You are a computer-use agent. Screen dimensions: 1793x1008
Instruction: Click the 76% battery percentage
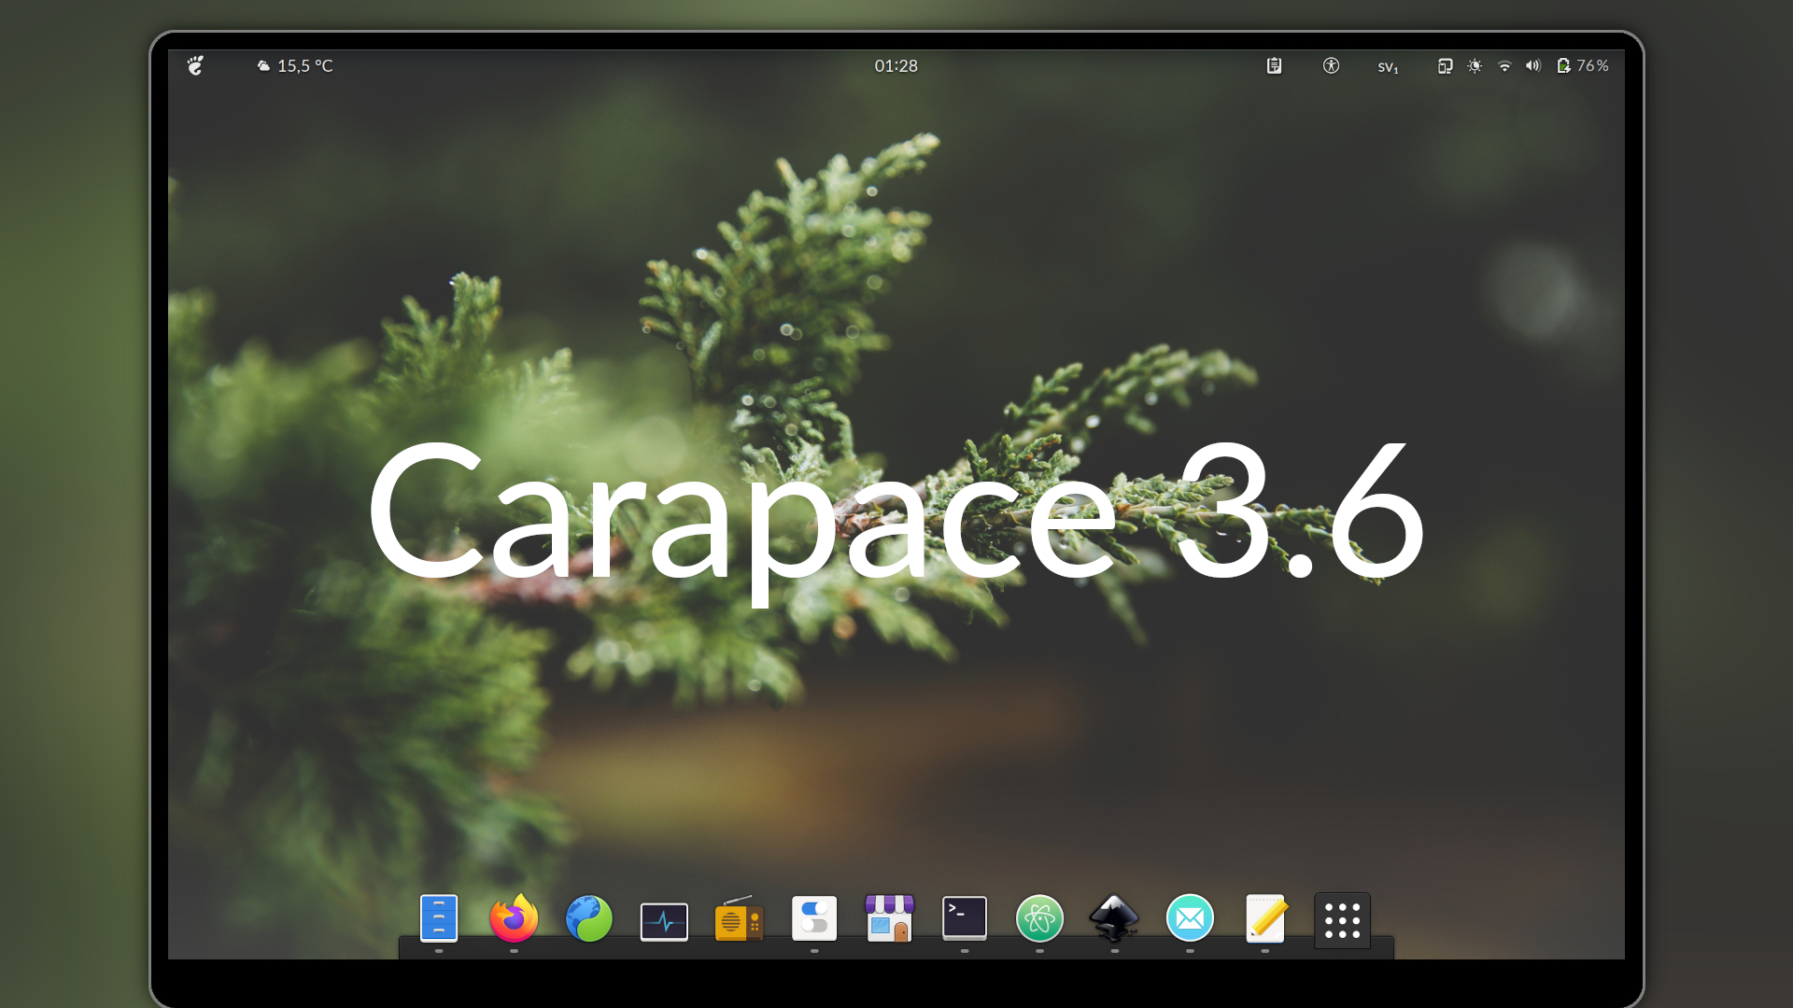pos(1593,66)
